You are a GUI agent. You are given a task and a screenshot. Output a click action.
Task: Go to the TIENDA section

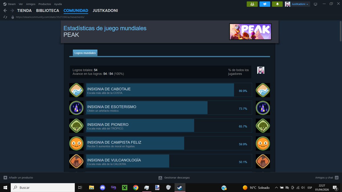coord(24,11)
